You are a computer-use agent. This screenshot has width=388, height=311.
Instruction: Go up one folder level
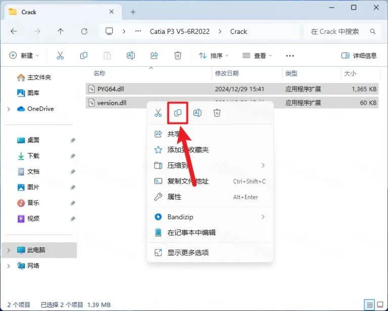coord(61,31)
